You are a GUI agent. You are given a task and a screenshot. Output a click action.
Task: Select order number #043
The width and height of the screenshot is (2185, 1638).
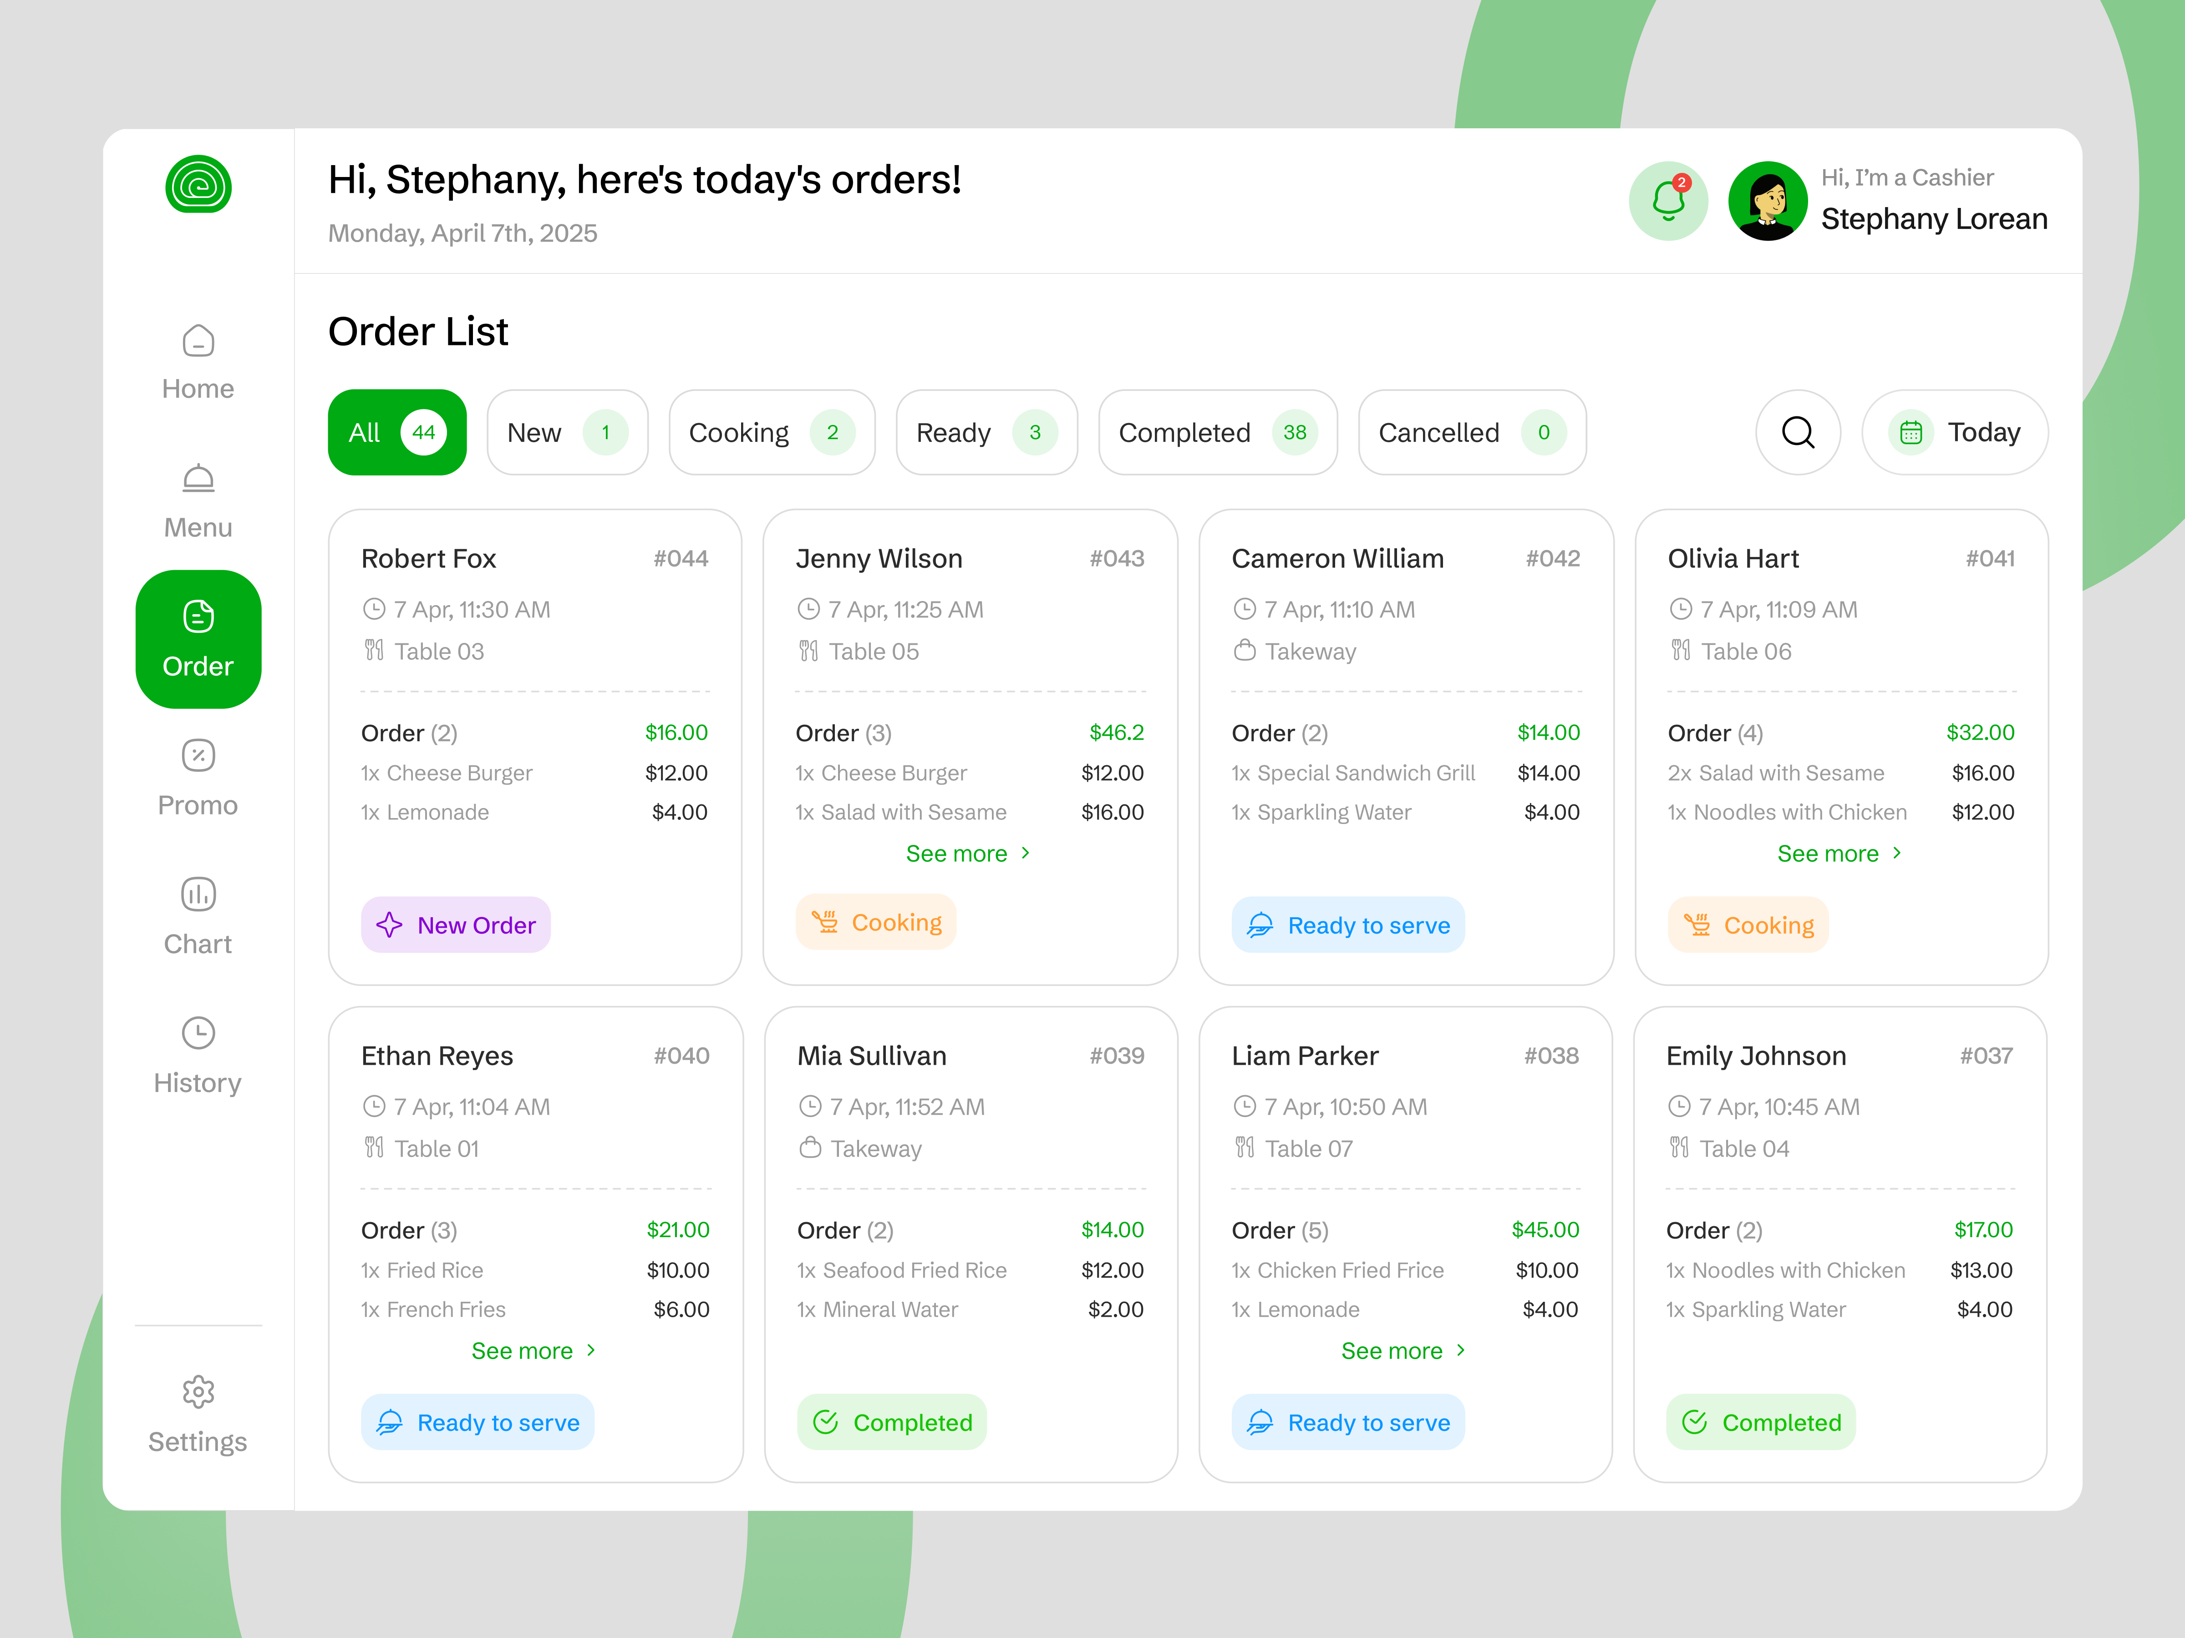pyautogui.click(x=1116, y=559)
